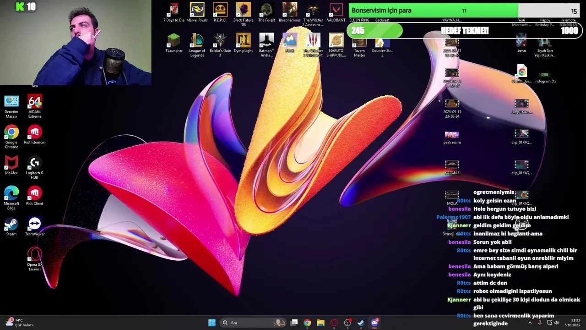Viewport: 586px width, 330px height.
Task: Click the Ara search box on taskbar
Action: click(x=253, y=323)
